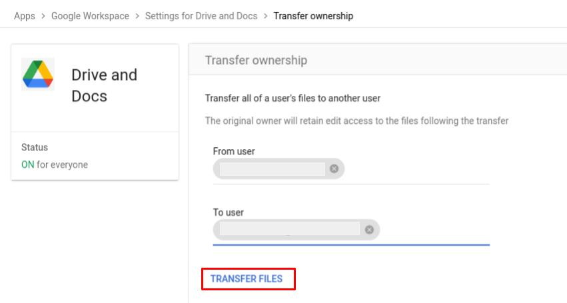Screen dimensions: 567x303
Task: Click the TRANSFER FILES button
Action: click(x=248, y=279)
